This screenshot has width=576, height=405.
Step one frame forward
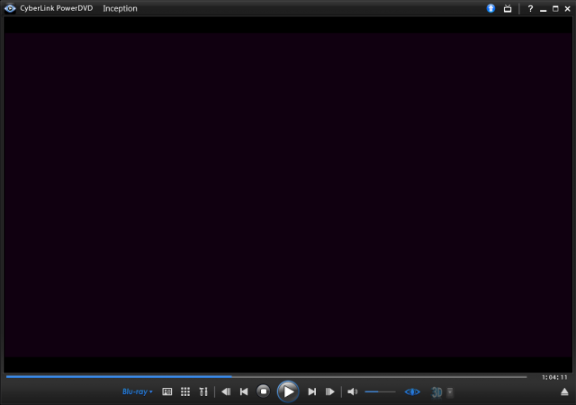tap(330, 391)
